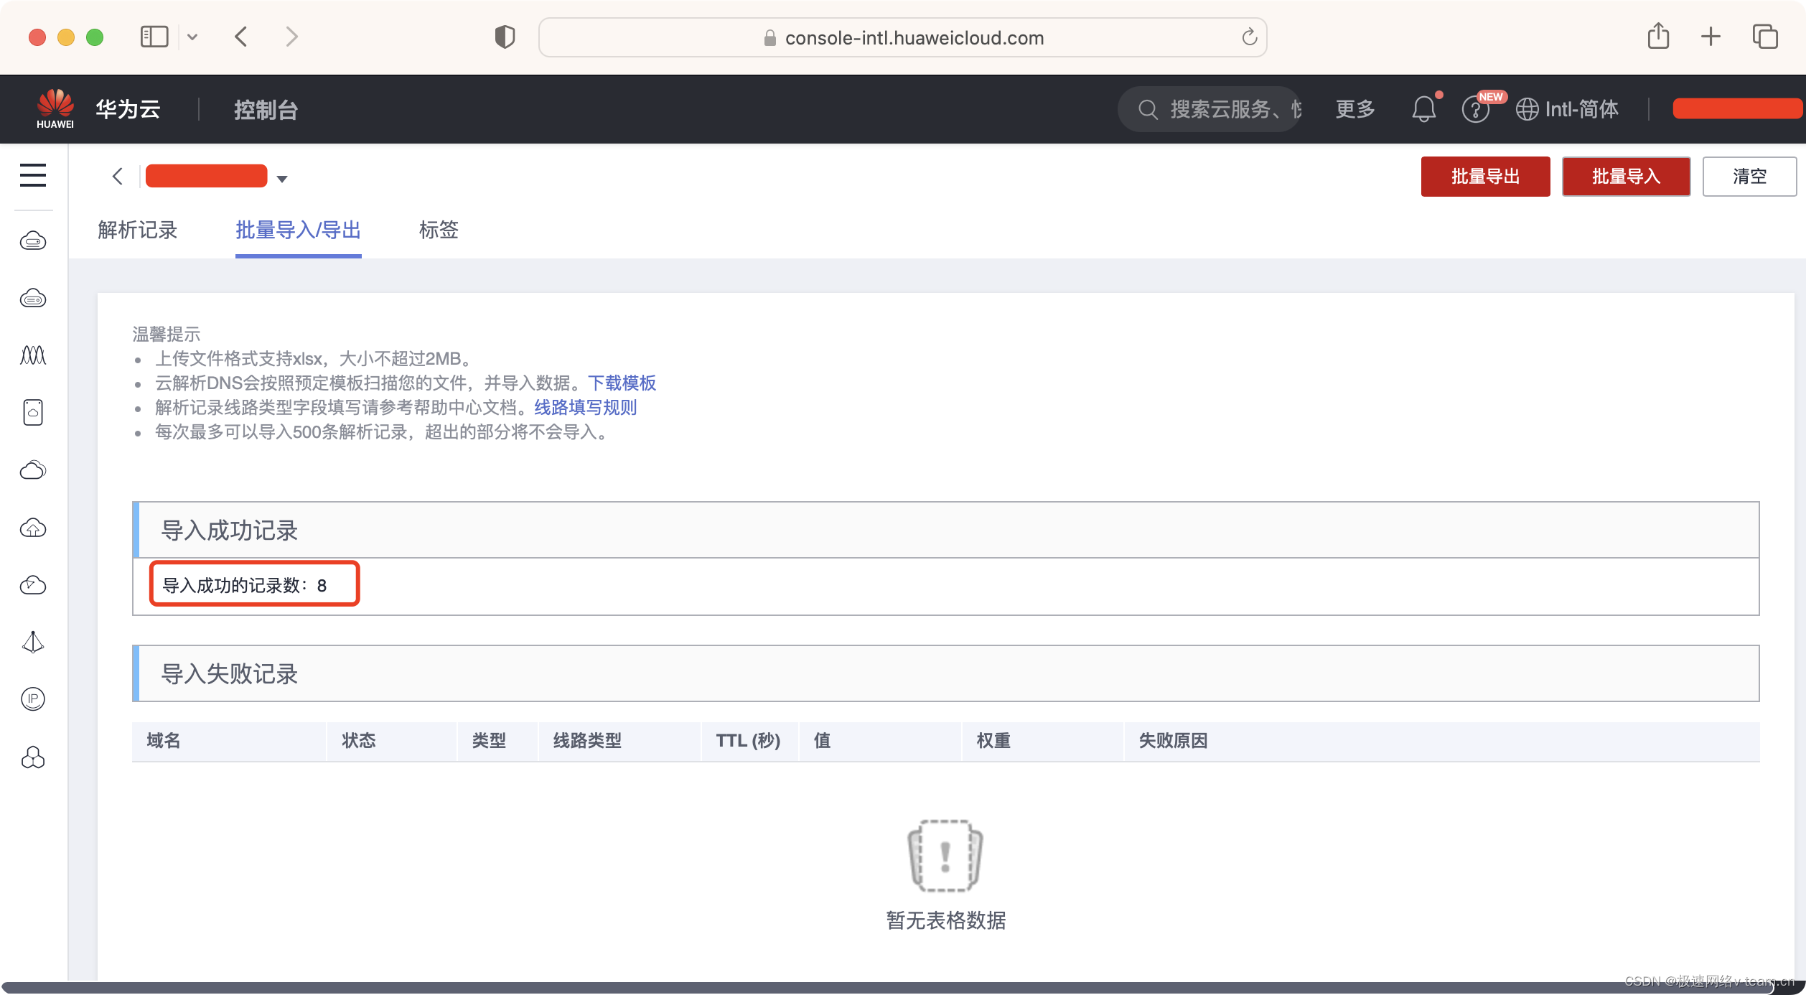1806x995 pixels.
Task: Open the hamburger service list menu
Action: pos(33,175)
